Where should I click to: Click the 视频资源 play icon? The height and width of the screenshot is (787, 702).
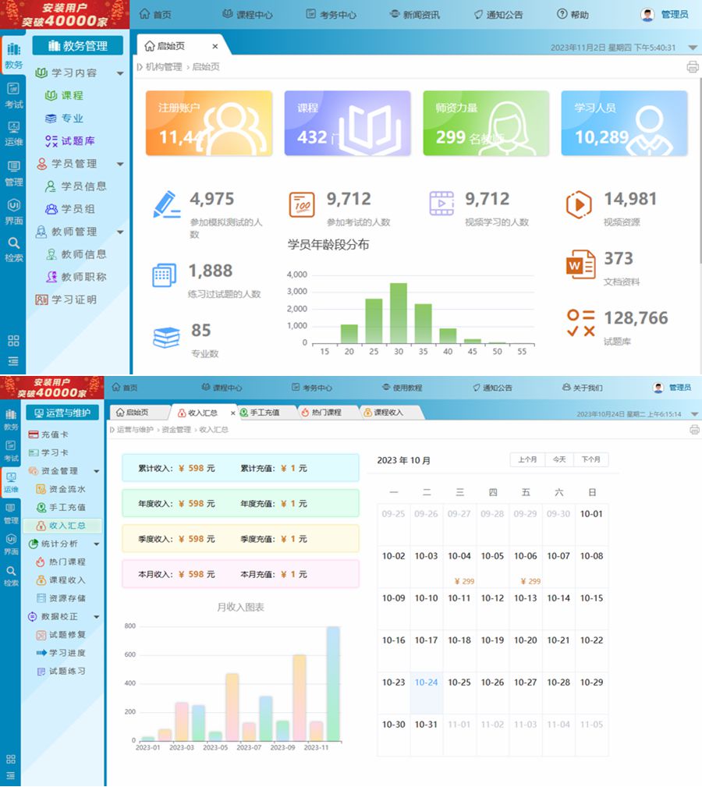click(579, 205)
